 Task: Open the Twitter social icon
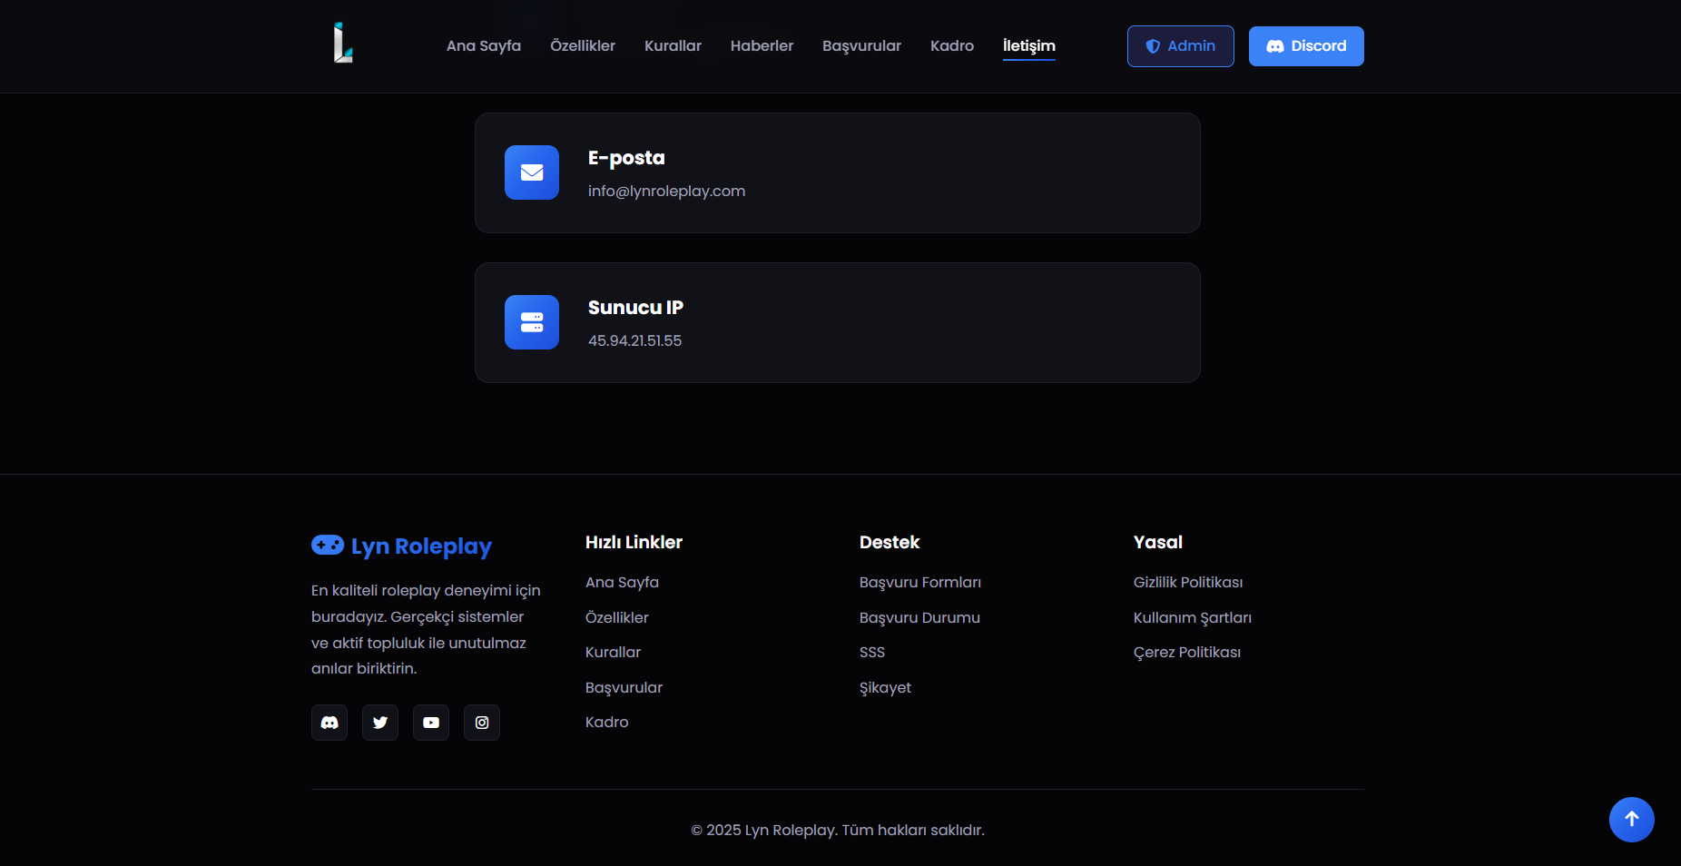click(x=380, y=723)
